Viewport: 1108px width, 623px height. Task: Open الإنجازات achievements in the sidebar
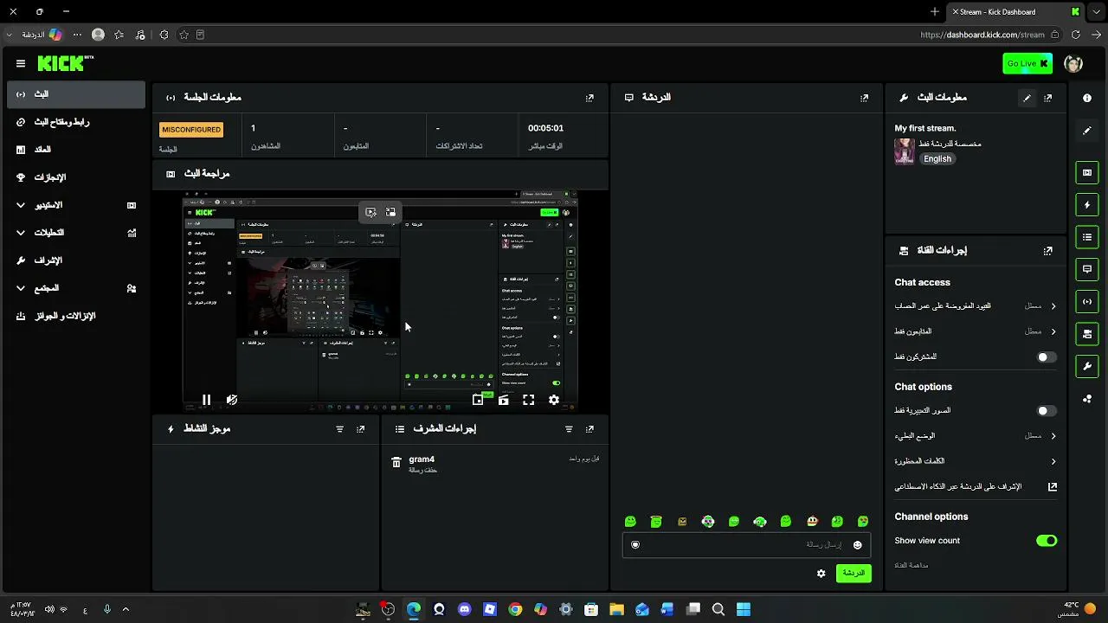point(76,177)
